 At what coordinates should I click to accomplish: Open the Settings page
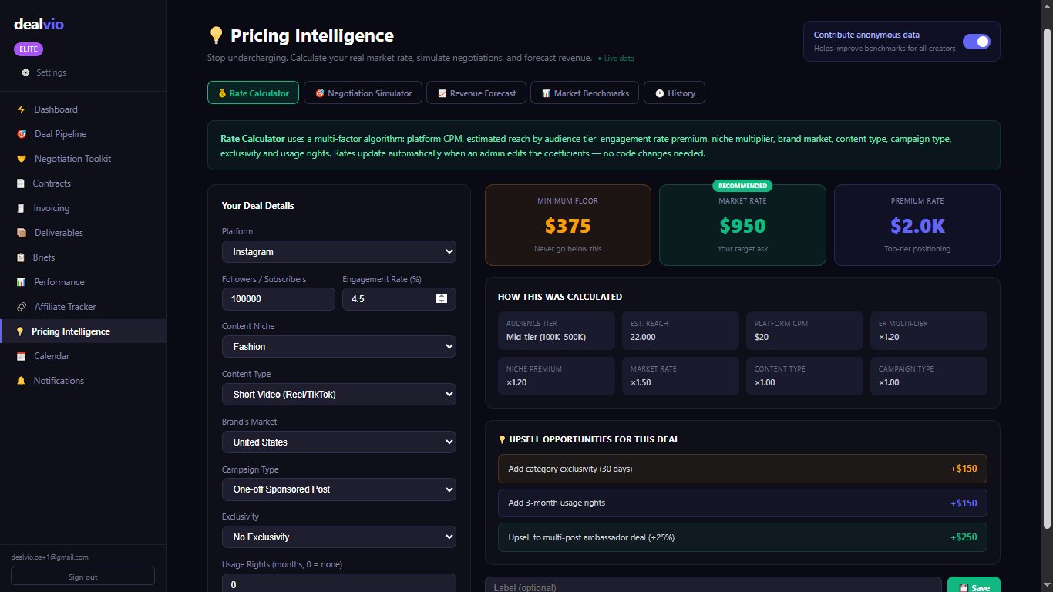point(50,72)
